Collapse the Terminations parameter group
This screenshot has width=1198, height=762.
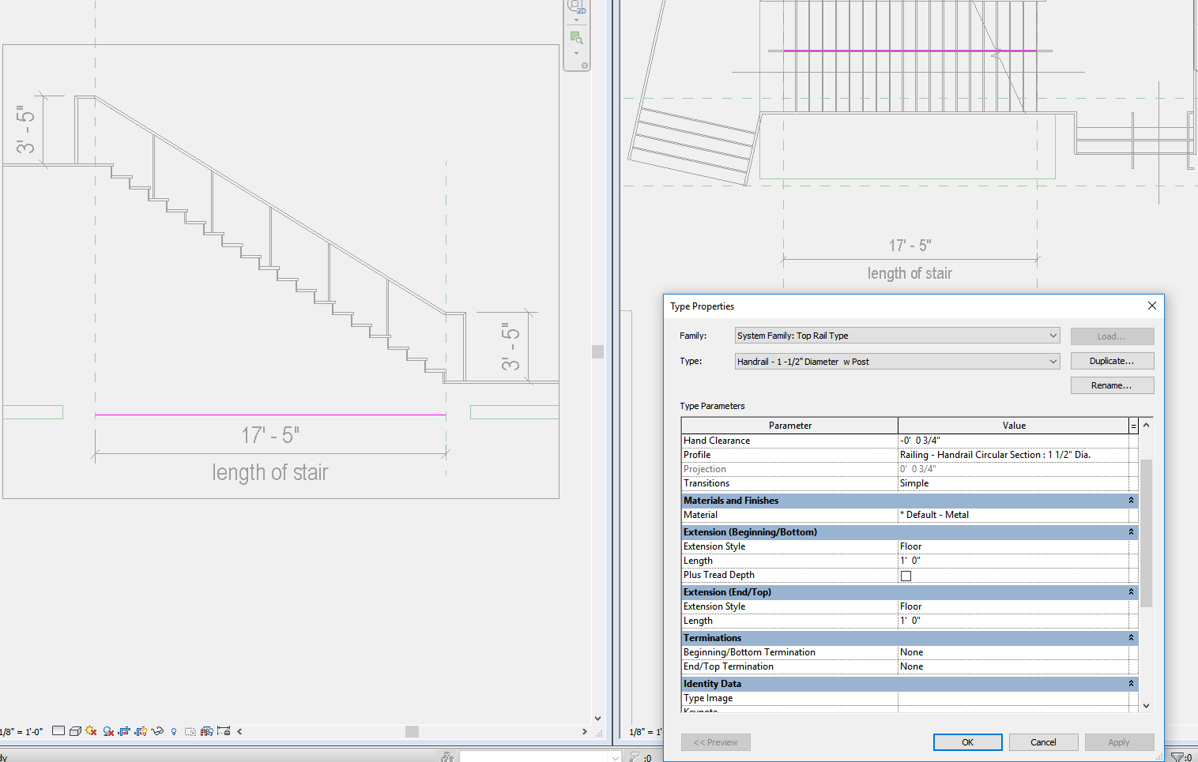pyautogui.click(x=1131, y=638)
